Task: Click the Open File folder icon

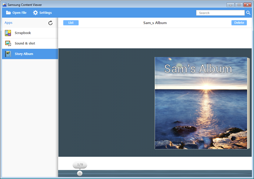Action: pyautogui.click(x=8, y=12)
